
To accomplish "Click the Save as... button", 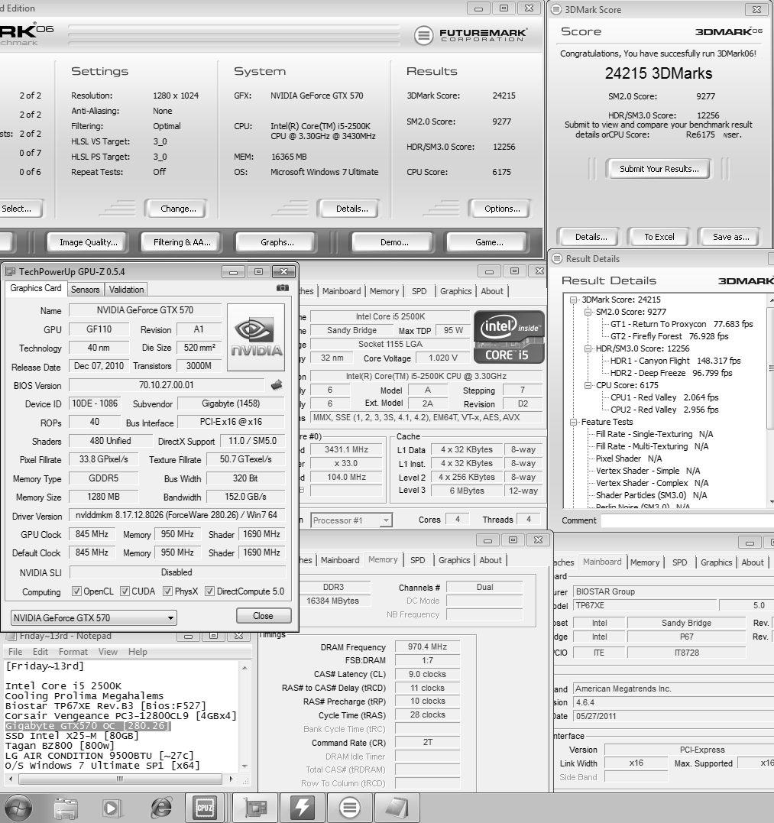I will click(731, 237).
